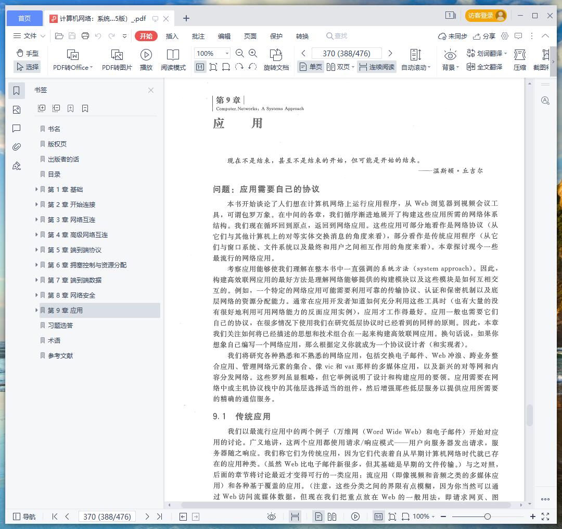Screen dimensions: 562x529
Task: Jump to the last page in status bar
Action: [x=160, y=516]
